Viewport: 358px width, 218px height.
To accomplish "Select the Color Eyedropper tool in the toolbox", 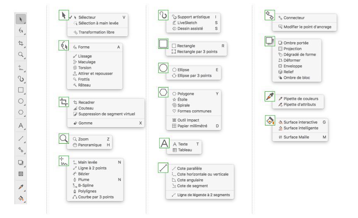I will pyautogui.click(x=20, y=187).
